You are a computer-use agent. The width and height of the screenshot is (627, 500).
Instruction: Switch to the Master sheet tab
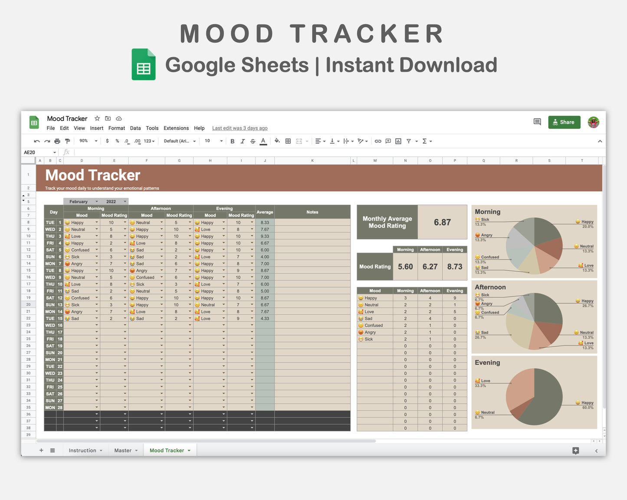tap(123, 450)
